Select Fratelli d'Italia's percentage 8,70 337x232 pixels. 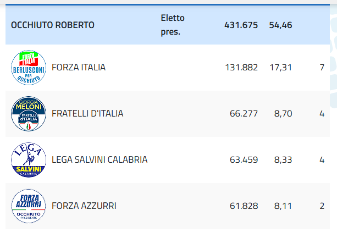point(283,114)
